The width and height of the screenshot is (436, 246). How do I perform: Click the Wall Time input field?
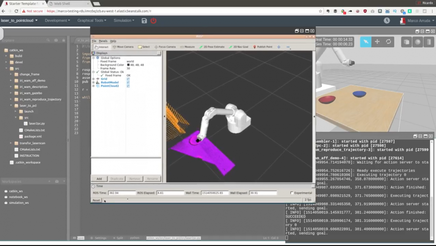click(214, 193)
